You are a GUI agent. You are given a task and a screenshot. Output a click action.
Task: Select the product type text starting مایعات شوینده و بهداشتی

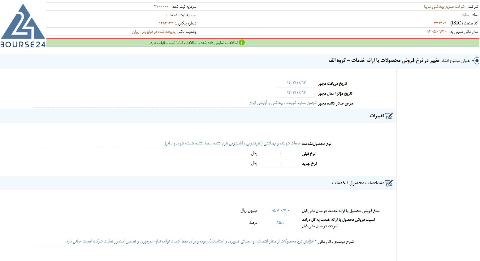[x=233, y=143]
